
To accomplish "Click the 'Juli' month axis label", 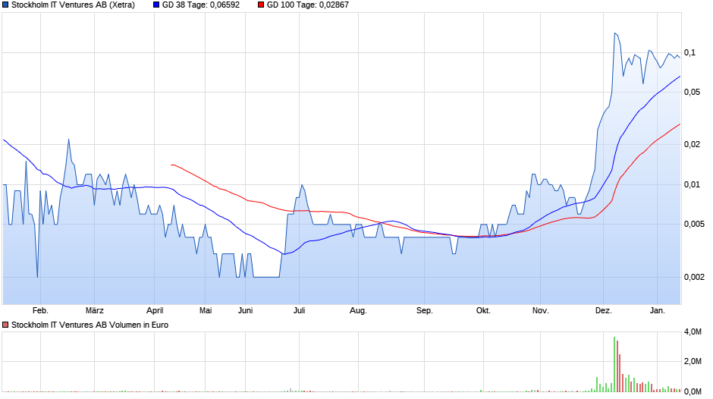I will point(299,311).
